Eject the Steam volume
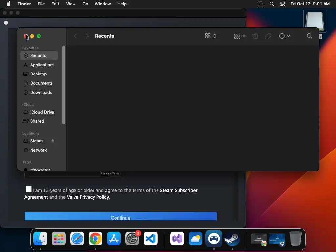The width and height of the screenshot is (336, 252). (53, 141)
